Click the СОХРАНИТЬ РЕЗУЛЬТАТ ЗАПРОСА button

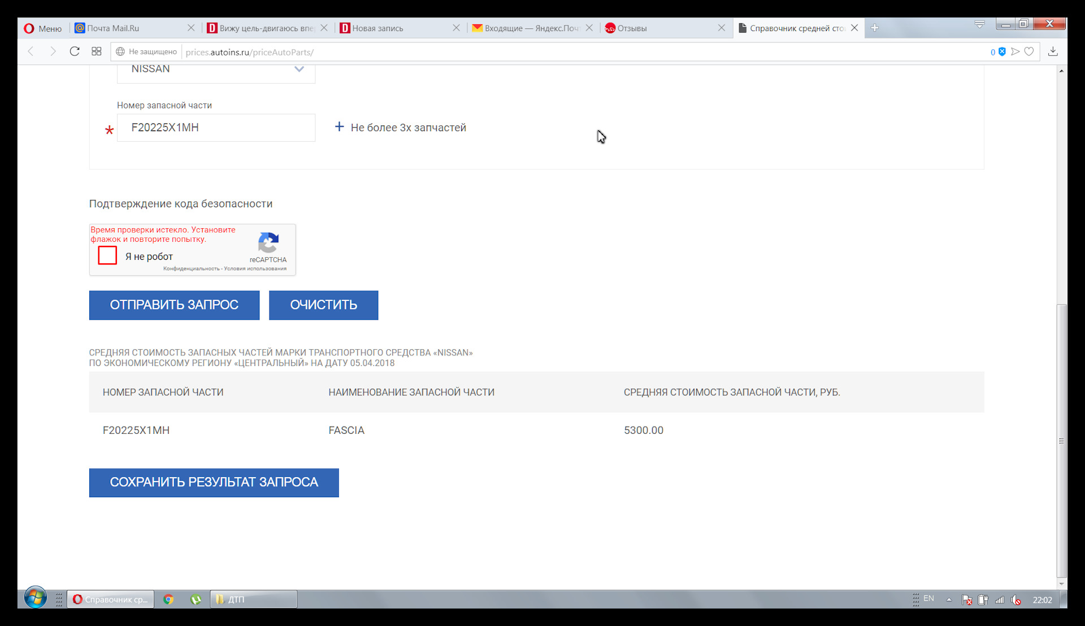coord(214,482)
